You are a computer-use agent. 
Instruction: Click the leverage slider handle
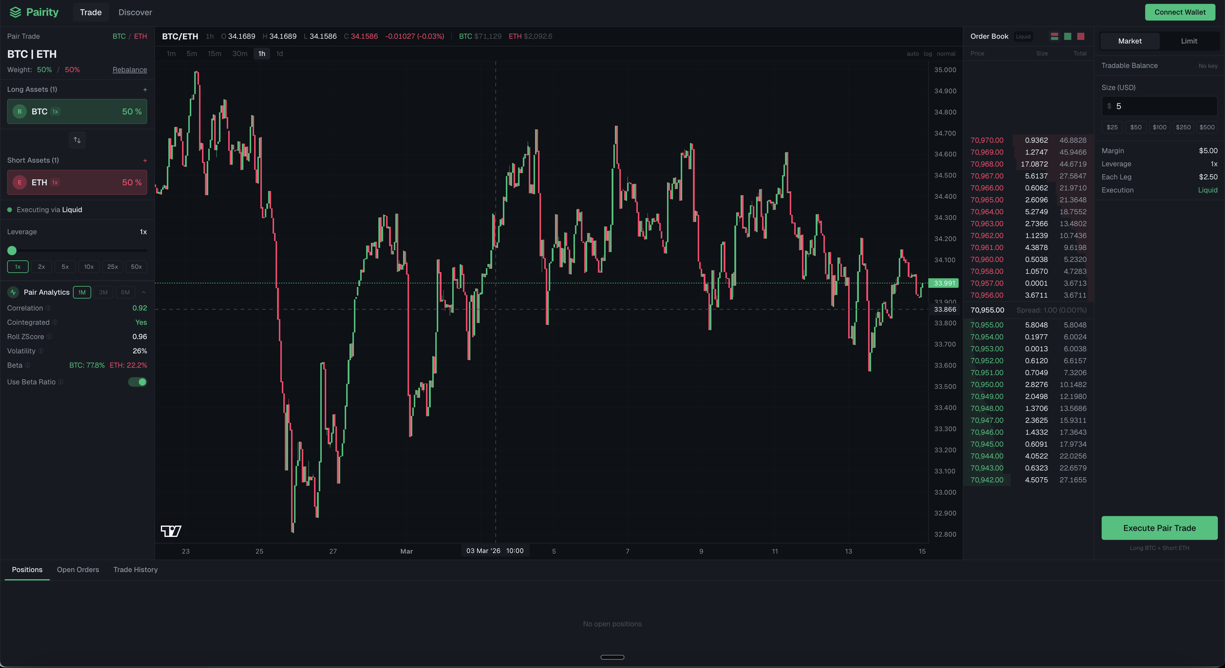click(x=12, y=251)
